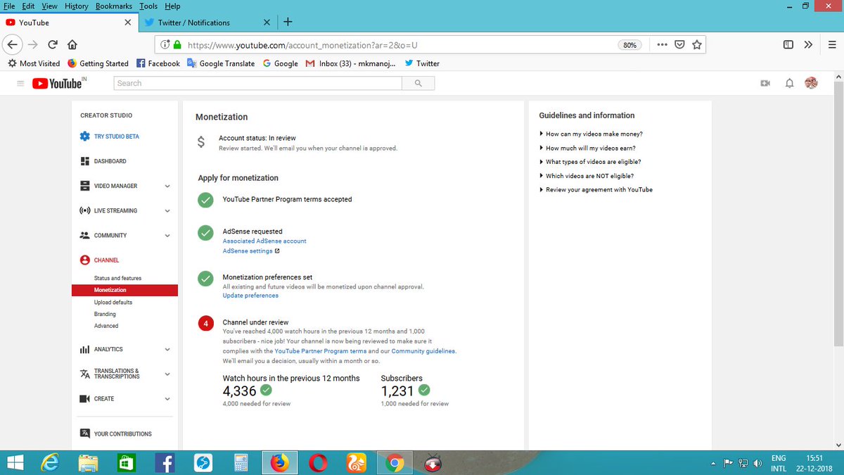Open the File menu
Screen dimensions: 844x475
pyautogui.click(x=10, y=6)
